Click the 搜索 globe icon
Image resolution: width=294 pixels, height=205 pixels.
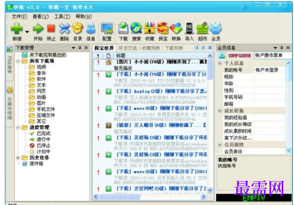pyautogui.click(x=136, y=28)
